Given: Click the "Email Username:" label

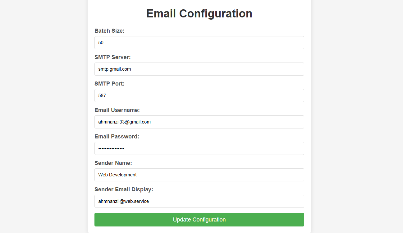Looking at the screenshot, I should point(117,110).
